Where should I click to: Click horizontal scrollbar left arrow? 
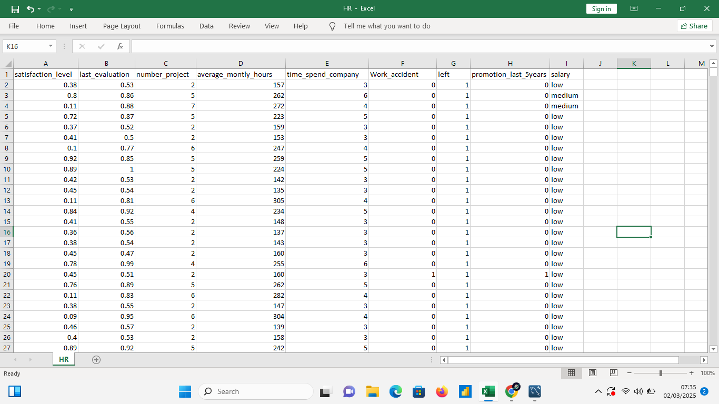click(444, 360)
